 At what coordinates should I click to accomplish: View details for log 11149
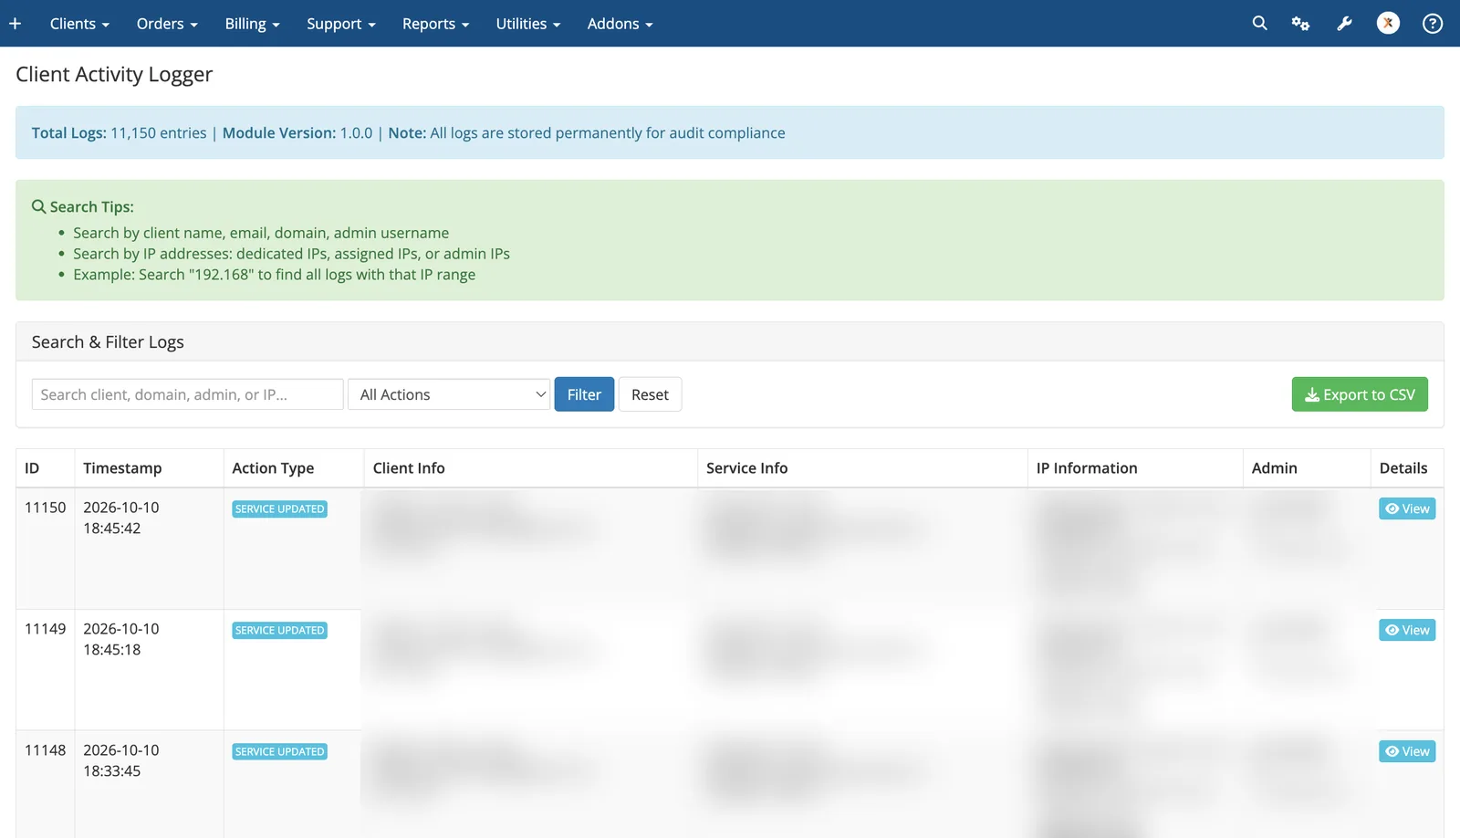[x=1407, y=630]
